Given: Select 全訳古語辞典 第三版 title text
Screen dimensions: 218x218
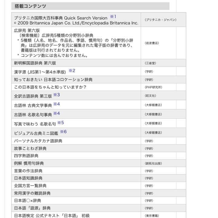Looking at the screenshot, I should [33, 96].
